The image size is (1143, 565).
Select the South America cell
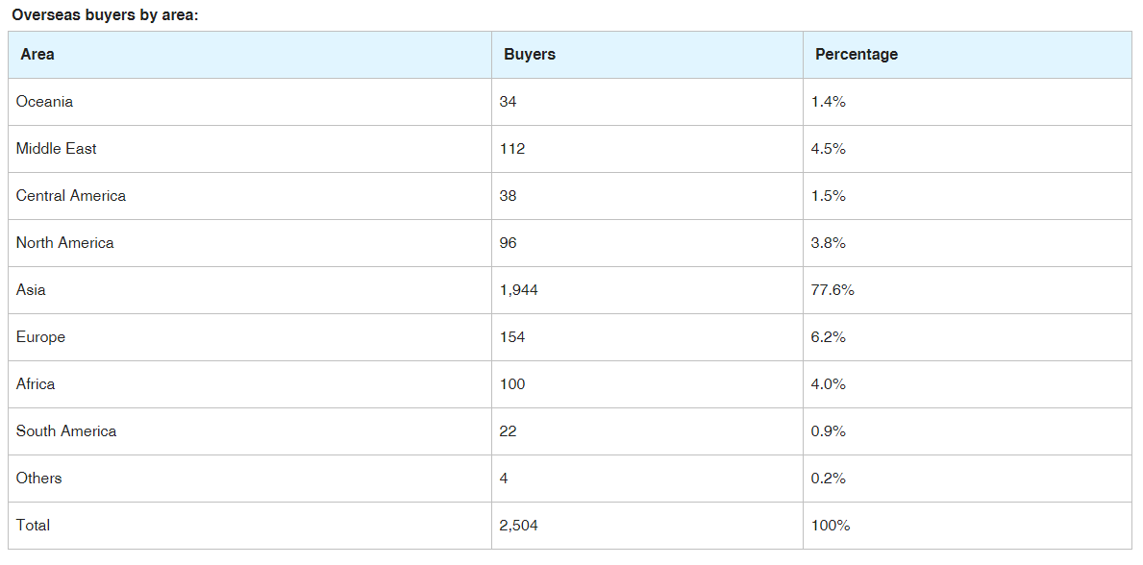tap(66, 431)
